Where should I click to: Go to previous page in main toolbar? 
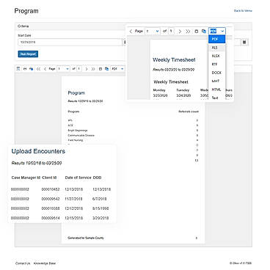[x=45, y=69]
